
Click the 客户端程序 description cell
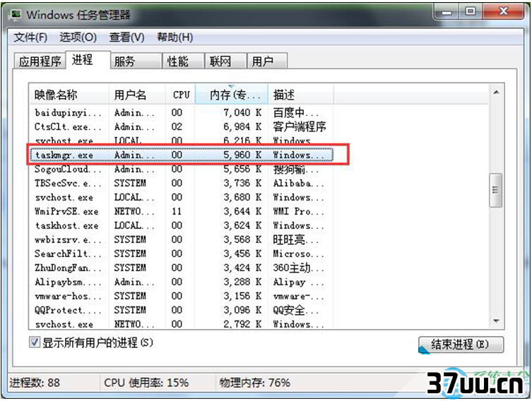point(300,127)
